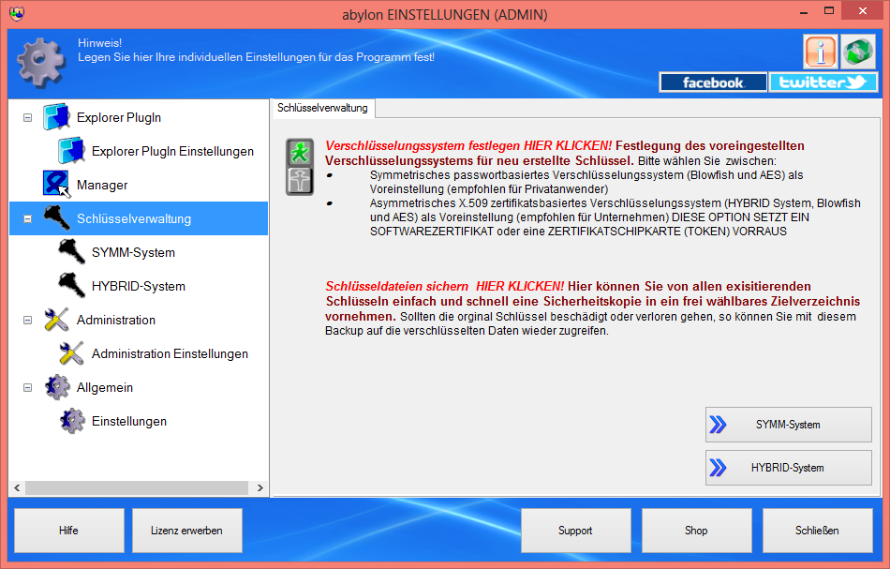This screenshot has width=890, height=569.
Task: Click the tree scrollbar right arrow
Action: 260,487
